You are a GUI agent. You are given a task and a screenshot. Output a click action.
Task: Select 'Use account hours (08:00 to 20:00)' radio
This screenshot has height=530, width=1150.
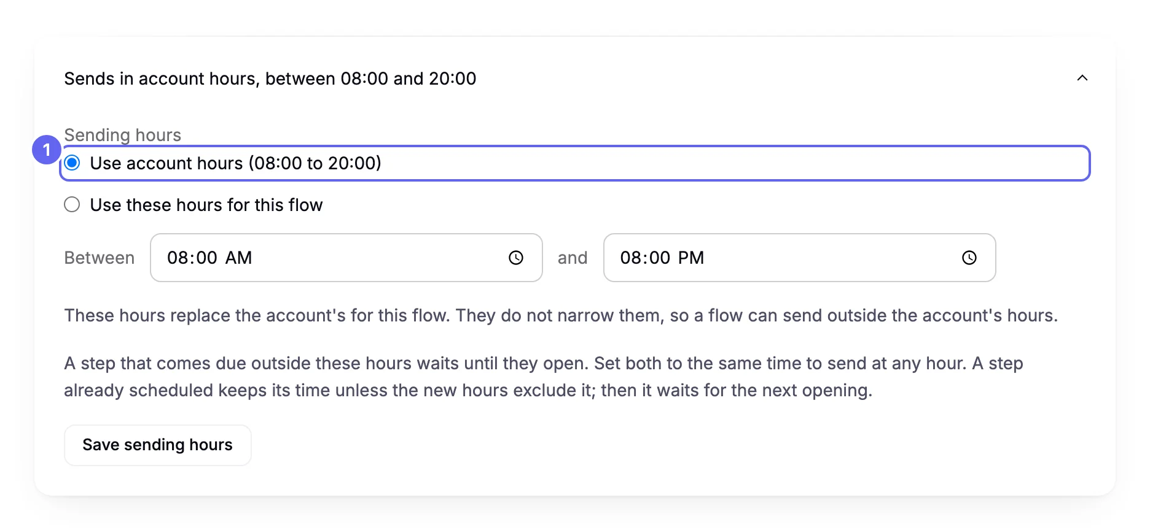(x=72, y=163)
